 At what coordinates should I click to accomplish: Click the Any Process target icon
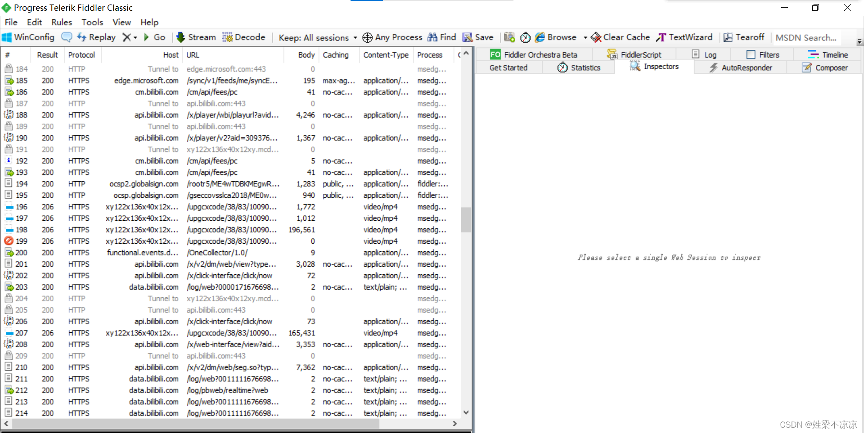coord(367,38)
